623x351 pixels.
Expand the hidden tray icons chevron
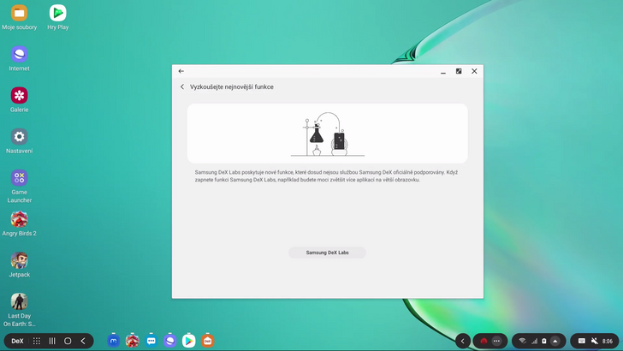(463, 341)
